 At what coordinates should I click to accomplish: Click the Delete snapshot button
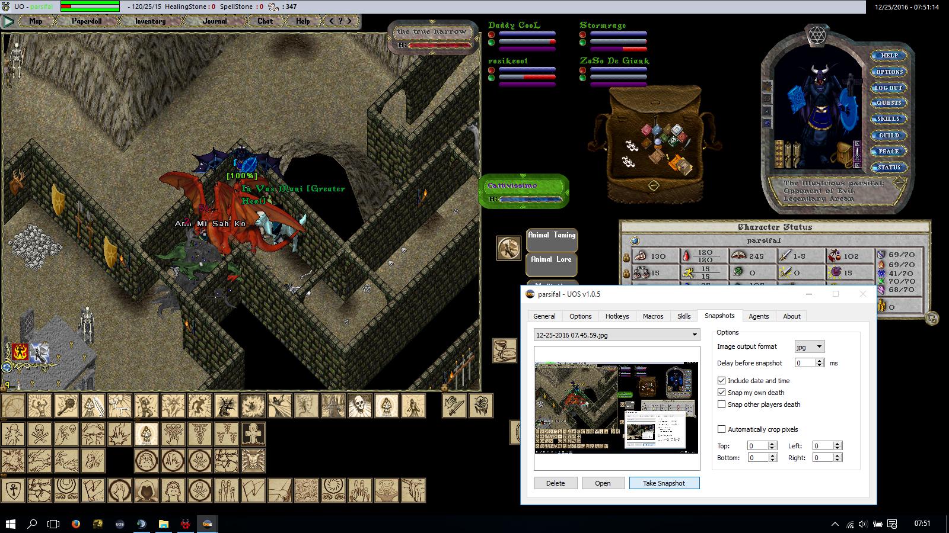coord(555,483)
